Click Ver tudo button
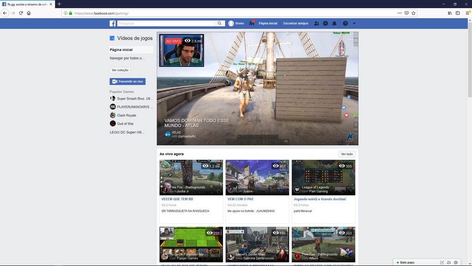The width and height of the screenshot is (472, 266). [347, 154]
